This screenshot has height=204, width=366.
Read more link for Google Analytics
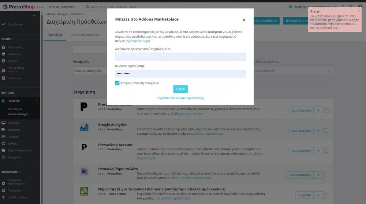[207, 134]
